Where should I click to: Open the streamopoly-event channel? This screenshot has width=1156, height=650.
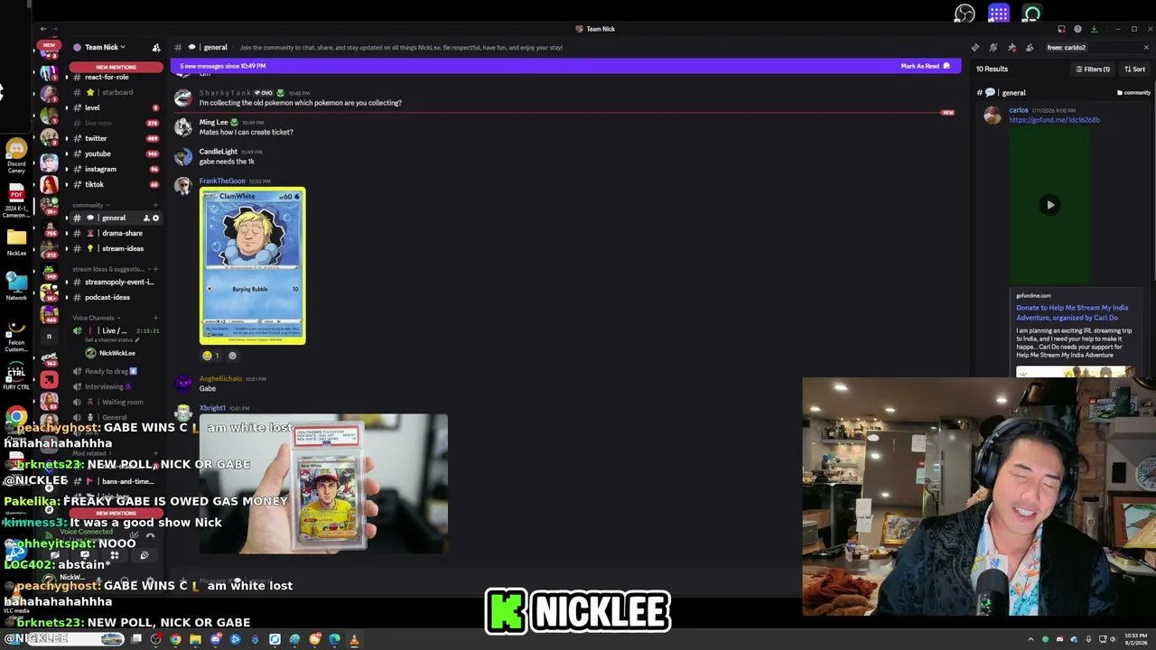pyautogui.click(x=117, y=282)
